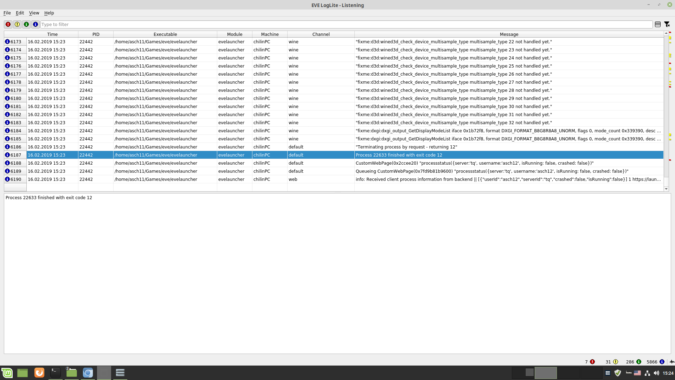Toggle the red error severity filter
This screenshot has width=675, height=380.
(8, 24)
